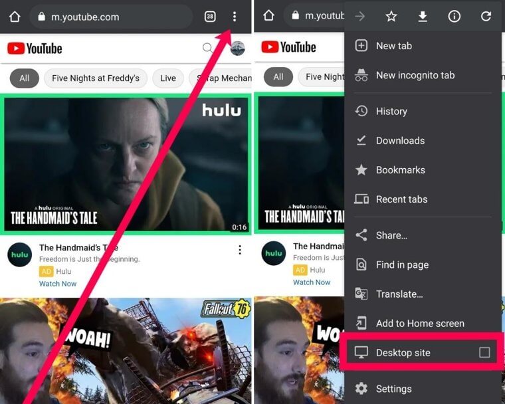The height and width of the screenshot is (404, 505).
Task: Click Watch Now link in left screenshot
Action: (x=58, y=284)
